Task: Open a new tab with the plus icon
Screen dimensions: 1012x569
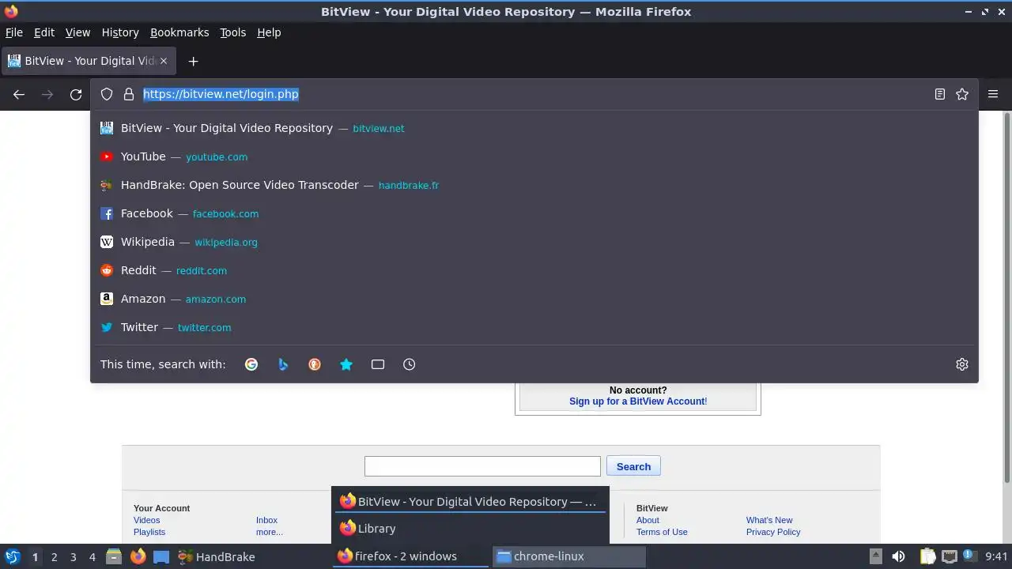Action: coord(193,61)
